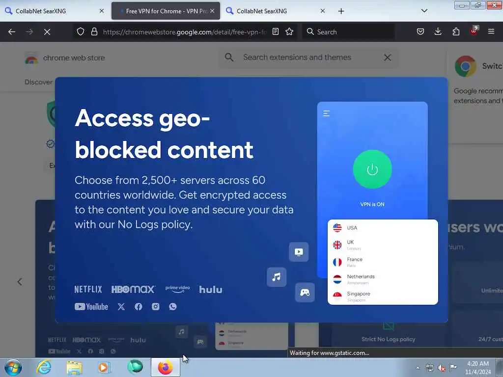Click the Chrome logo in the Switch banner
The image size is (503, 377).
(465, 66)
